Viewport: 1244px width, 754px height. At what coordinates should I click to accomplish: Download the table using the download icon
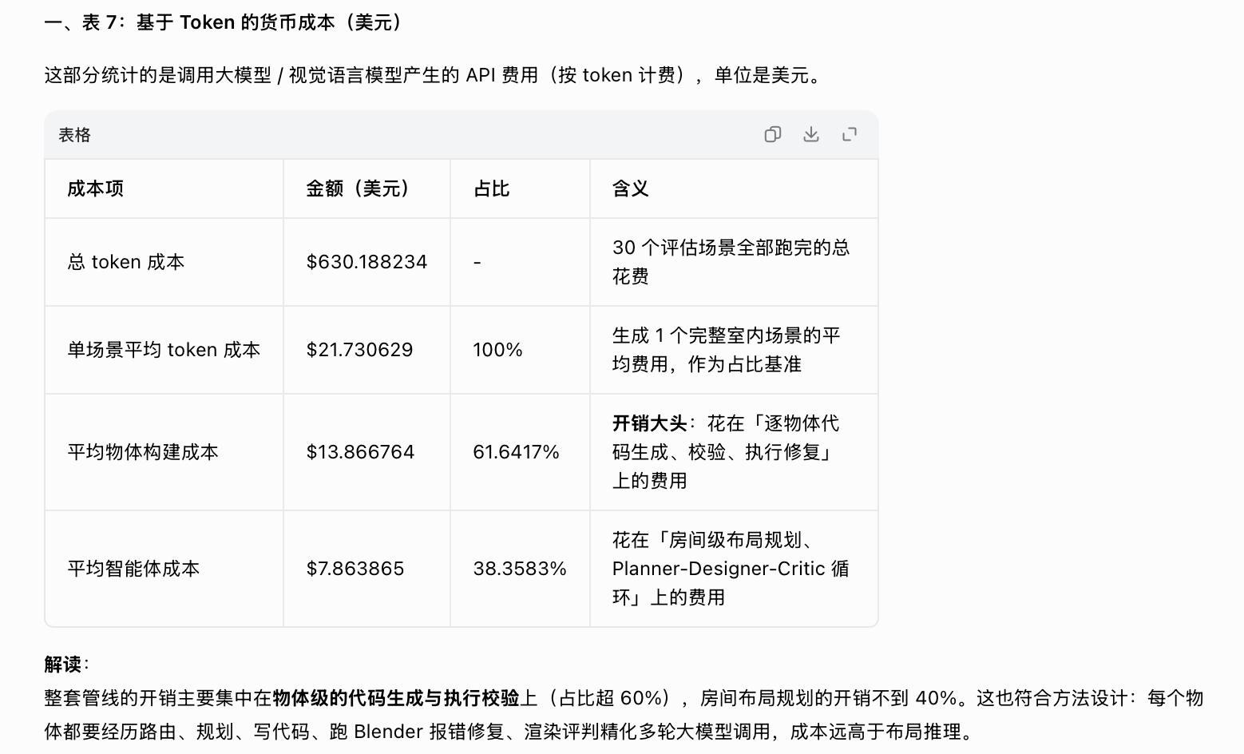coord(810,134)
